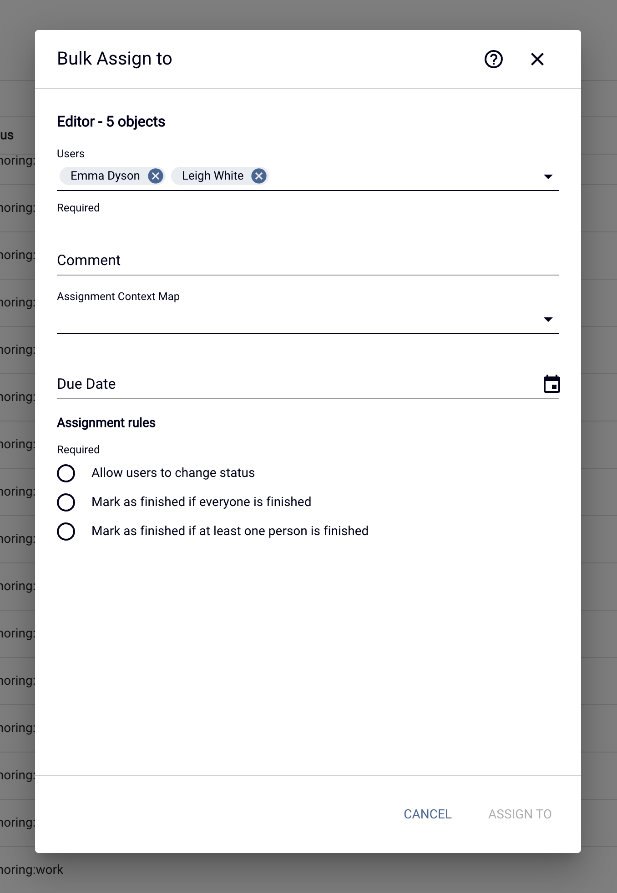617x893 pixels.
Task: Click the Comment text field
Action: (x=308, y=261)
